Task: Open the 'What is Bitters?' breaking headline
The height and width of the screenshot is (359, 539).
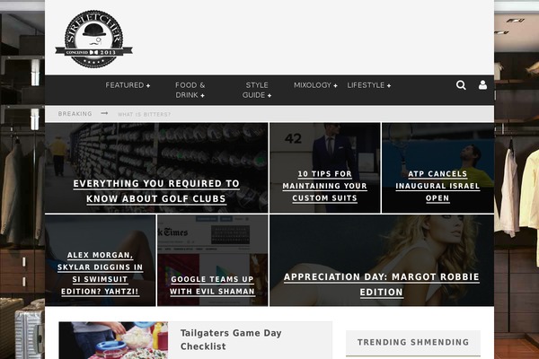Action: point(144,114)
